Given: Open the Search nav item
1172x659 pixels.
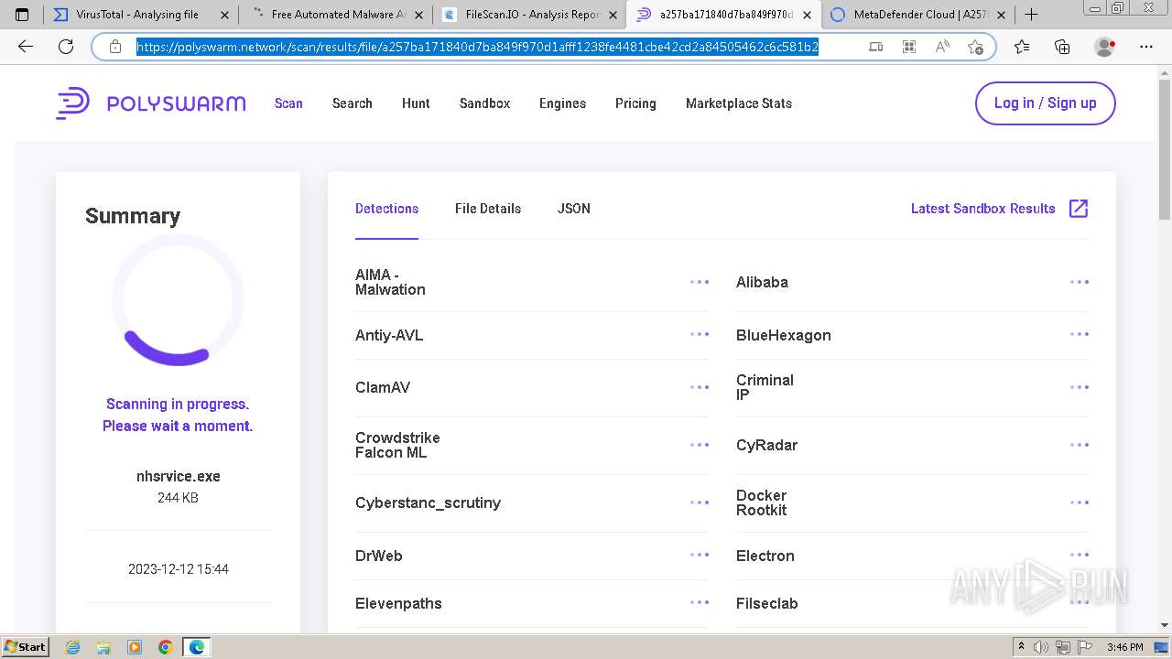Looking at the screenshot, I should coord(352,103).
